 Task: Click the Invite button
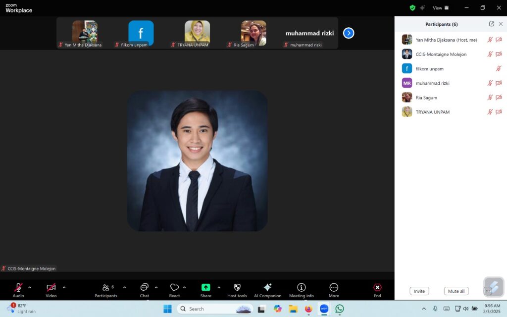(x=419, y=291)
